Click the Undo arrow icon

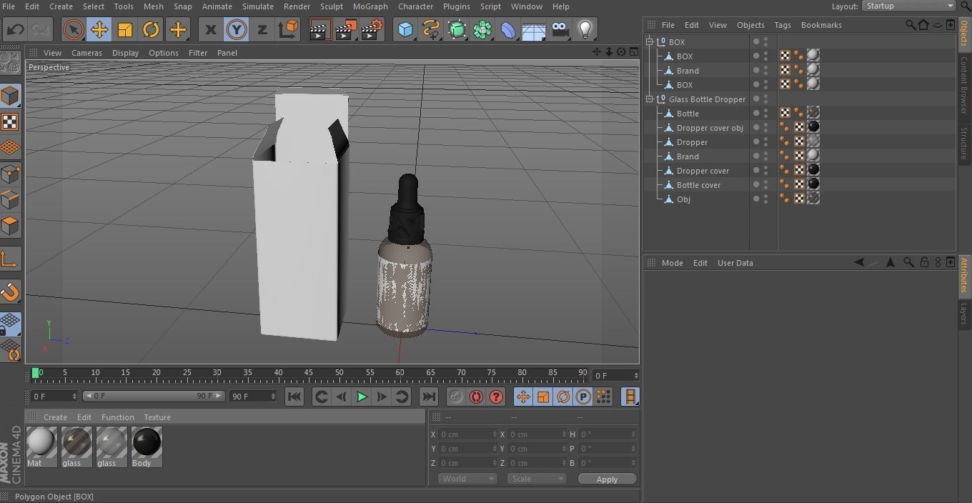pyautogui.click(x=15, y=30)
